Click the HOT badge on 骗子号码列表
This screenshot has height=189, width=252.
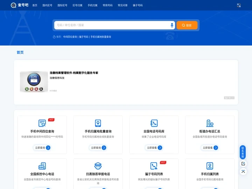pos(163,162)
